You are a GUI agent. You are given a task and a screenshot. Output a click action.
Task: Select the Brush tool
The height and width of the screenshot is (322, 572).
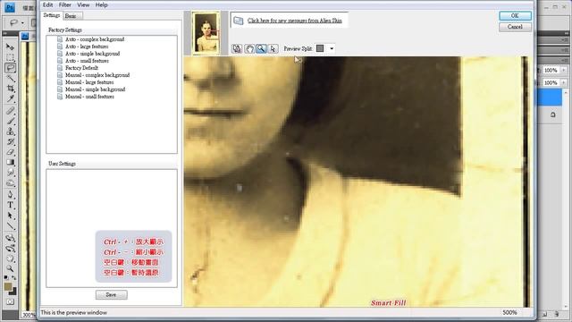coord(10,121)
